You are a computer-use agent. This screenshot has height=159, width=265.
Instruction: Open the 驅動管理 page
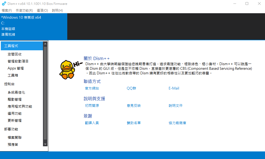point(14,99)
